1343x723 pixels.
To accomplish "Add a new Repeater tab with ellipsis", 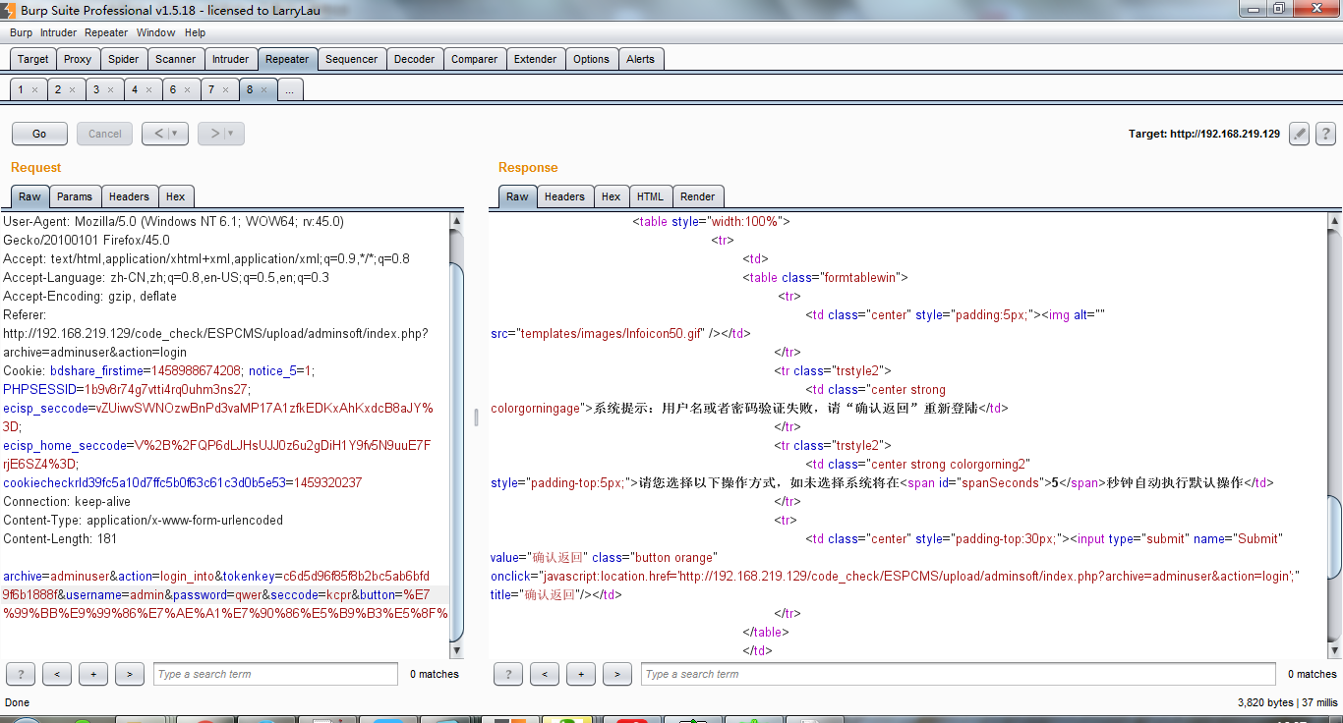I will tap(289, 89).
